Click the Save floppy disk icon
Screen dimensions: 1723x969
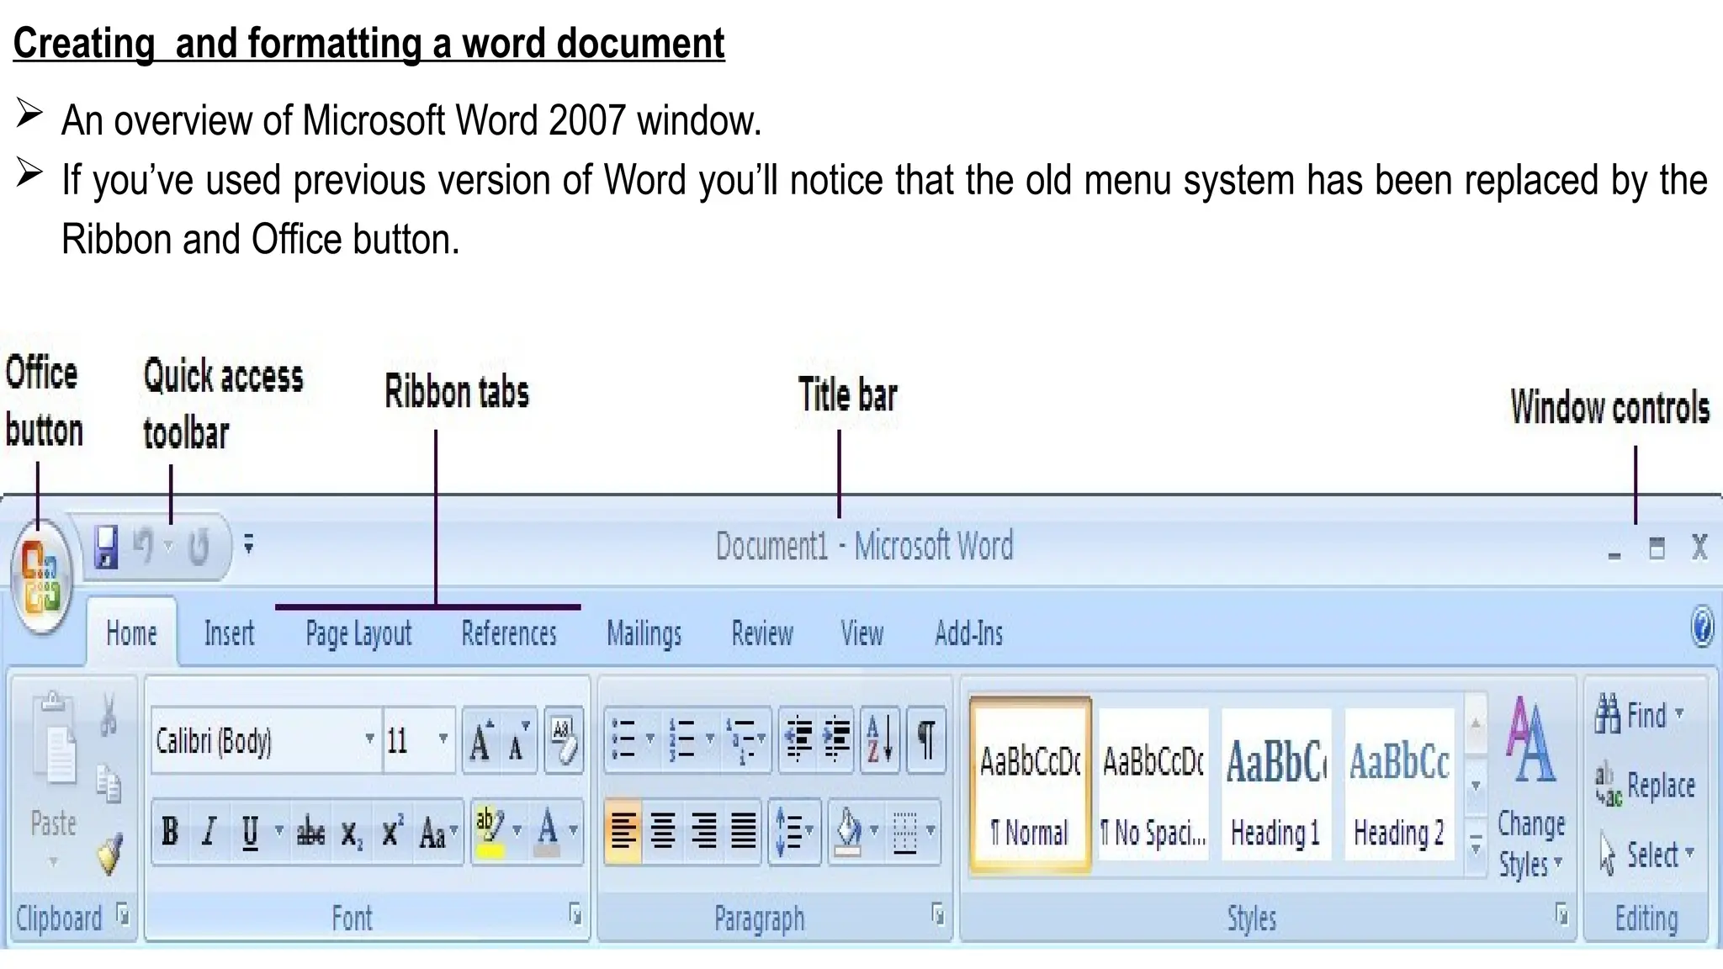coord(106,548)
